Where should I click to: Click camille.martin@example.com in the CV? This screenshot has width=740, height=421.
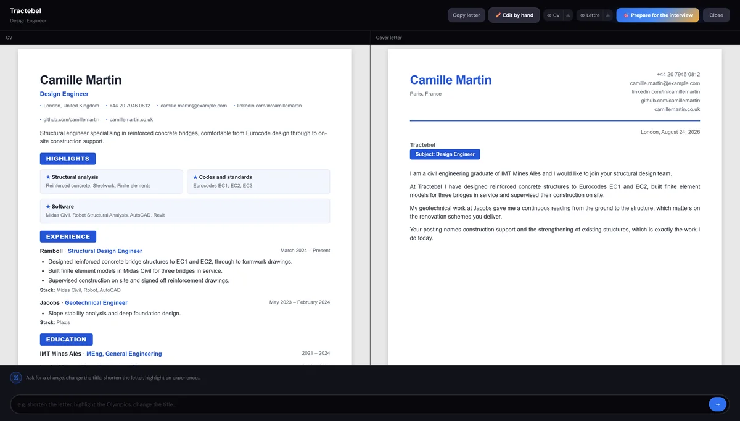pos(194,106)
